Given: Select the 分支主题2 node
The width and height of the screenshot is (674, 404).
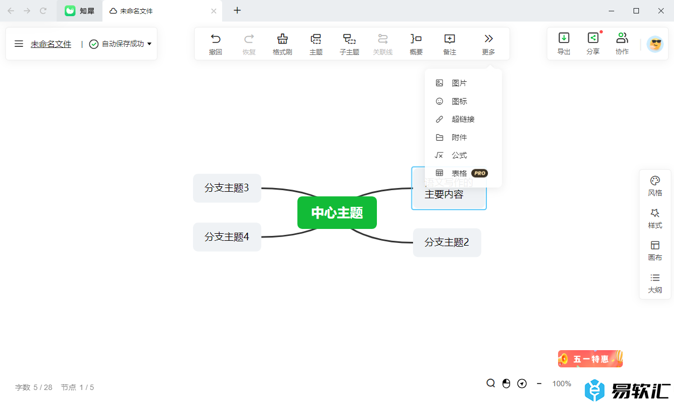Looking at the screenshot, I should 447,242.
